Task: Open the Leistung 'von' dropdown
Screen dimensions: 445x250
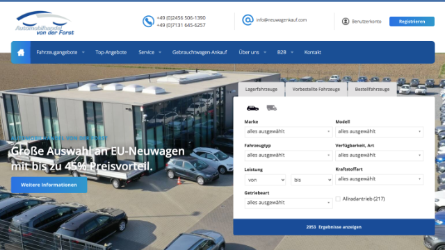Action: [x=265, y=180]
